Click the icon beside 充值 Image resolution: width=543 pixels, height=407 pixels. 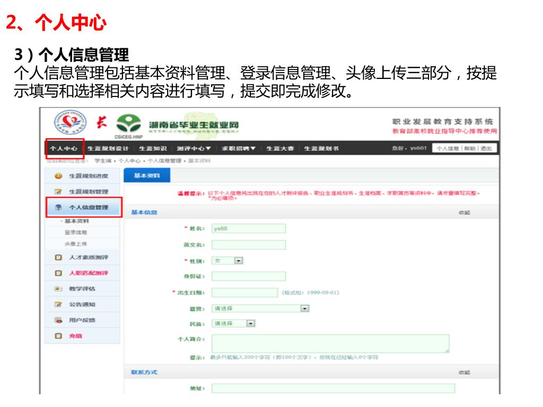(58, 335)
